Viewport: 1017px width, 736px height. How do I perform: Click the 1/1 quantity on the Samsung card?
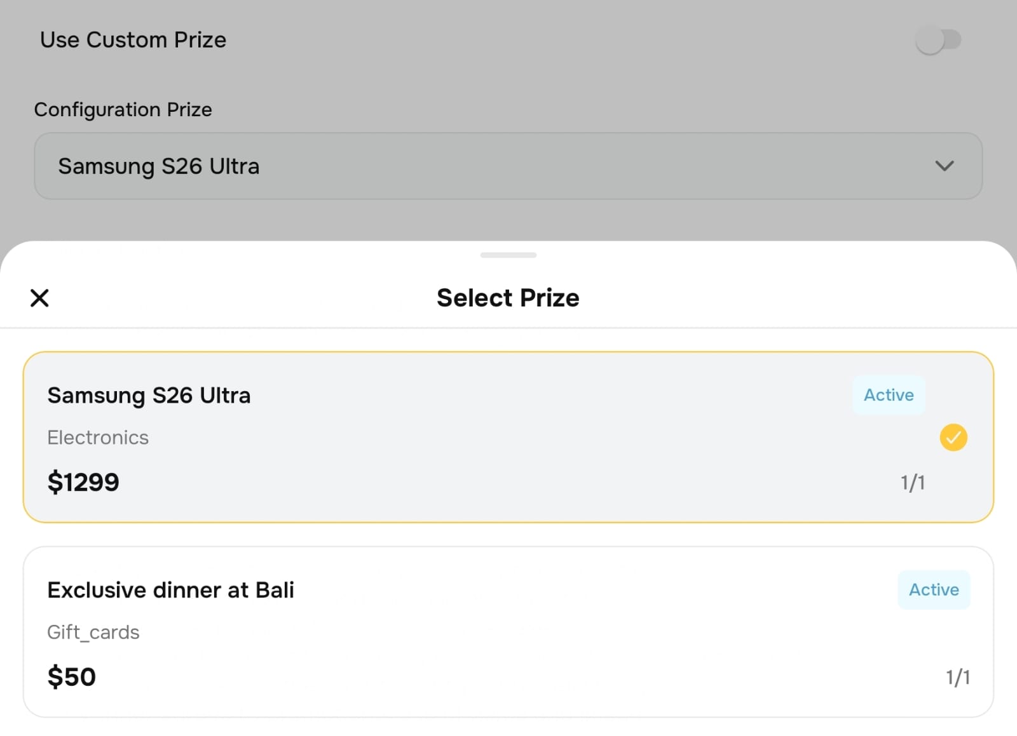(x=912, y=483)
